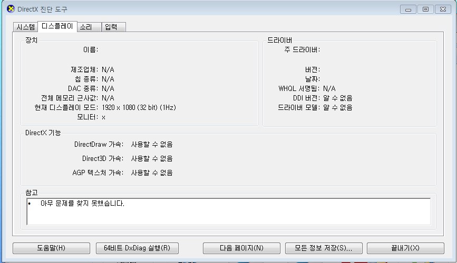Click DirectDraw 가속 사용할 수 없음 status
This screenshot has width=457, height=263.
[152, 144]
